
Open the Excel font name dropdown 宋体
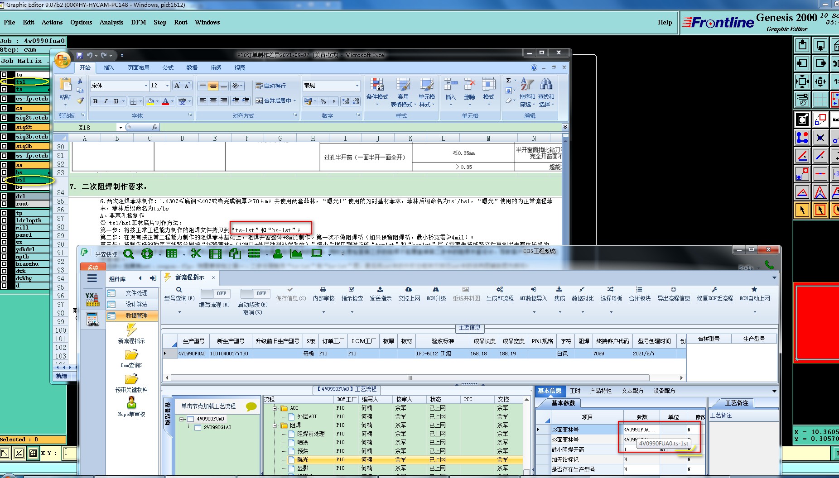(146, 86)
